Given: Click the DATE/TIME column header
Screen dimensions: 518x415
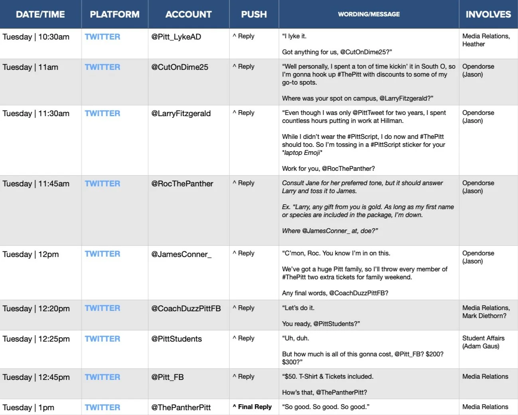Looking at the screenshot, I should point(40,14).
